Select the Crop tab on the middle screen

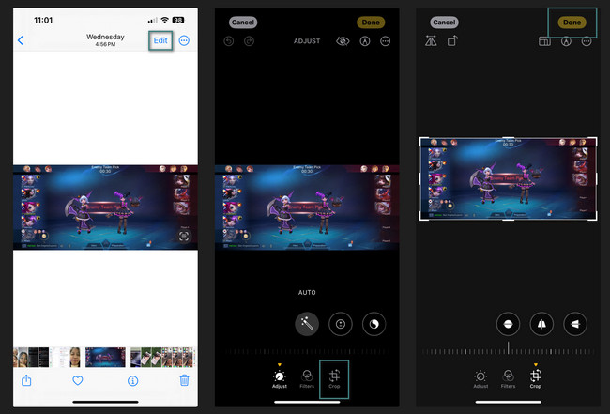pyautogui.click(x=334, y=378)
